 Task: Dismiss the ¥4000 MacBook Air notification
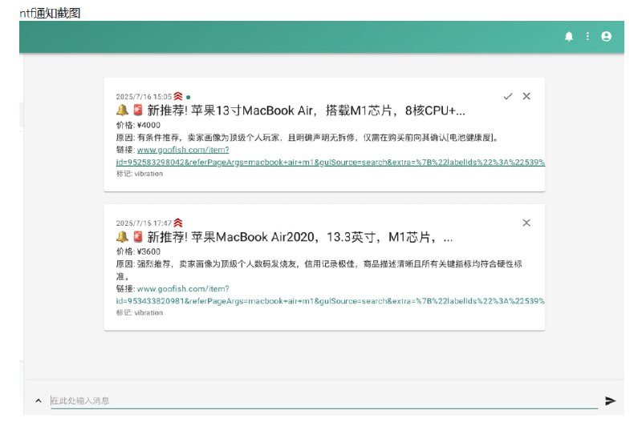(526, 96)
